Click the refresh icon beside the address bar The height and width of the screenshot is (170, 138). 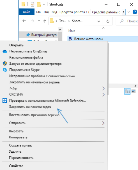[x=108, y=21]
